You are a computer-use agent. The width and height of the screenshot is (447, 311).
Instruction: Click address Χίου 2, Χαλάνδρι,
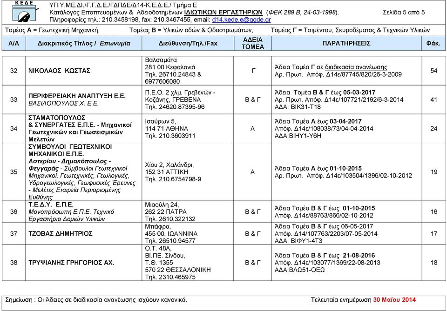pyautogui.click(x=169, y=165)
